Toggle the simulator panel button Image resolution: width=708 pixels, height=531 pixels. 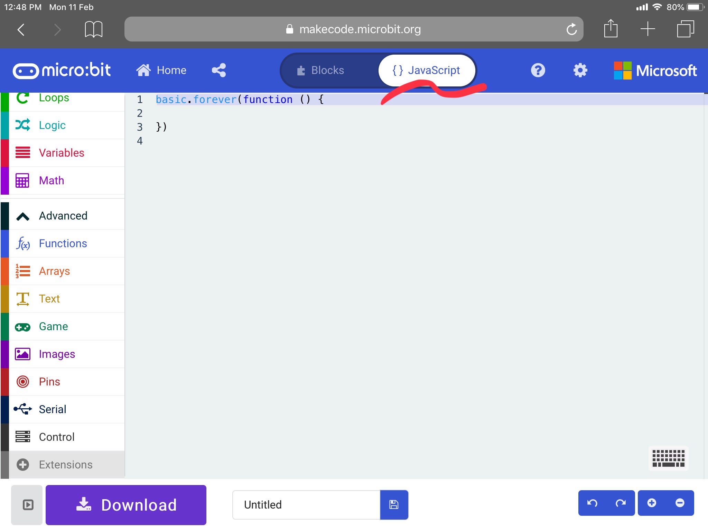(27, 505)
